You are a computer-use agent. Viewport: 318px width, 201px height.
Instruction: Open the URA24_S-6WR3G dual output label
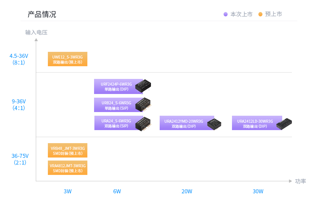(x=116, y=123)
